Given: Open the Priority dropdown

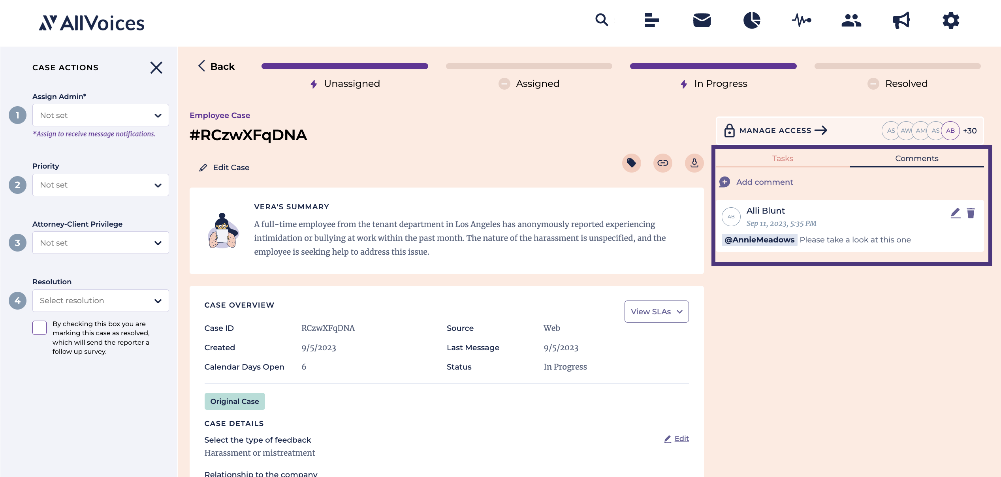Looking at the screenshot, I should pos(101,185).
